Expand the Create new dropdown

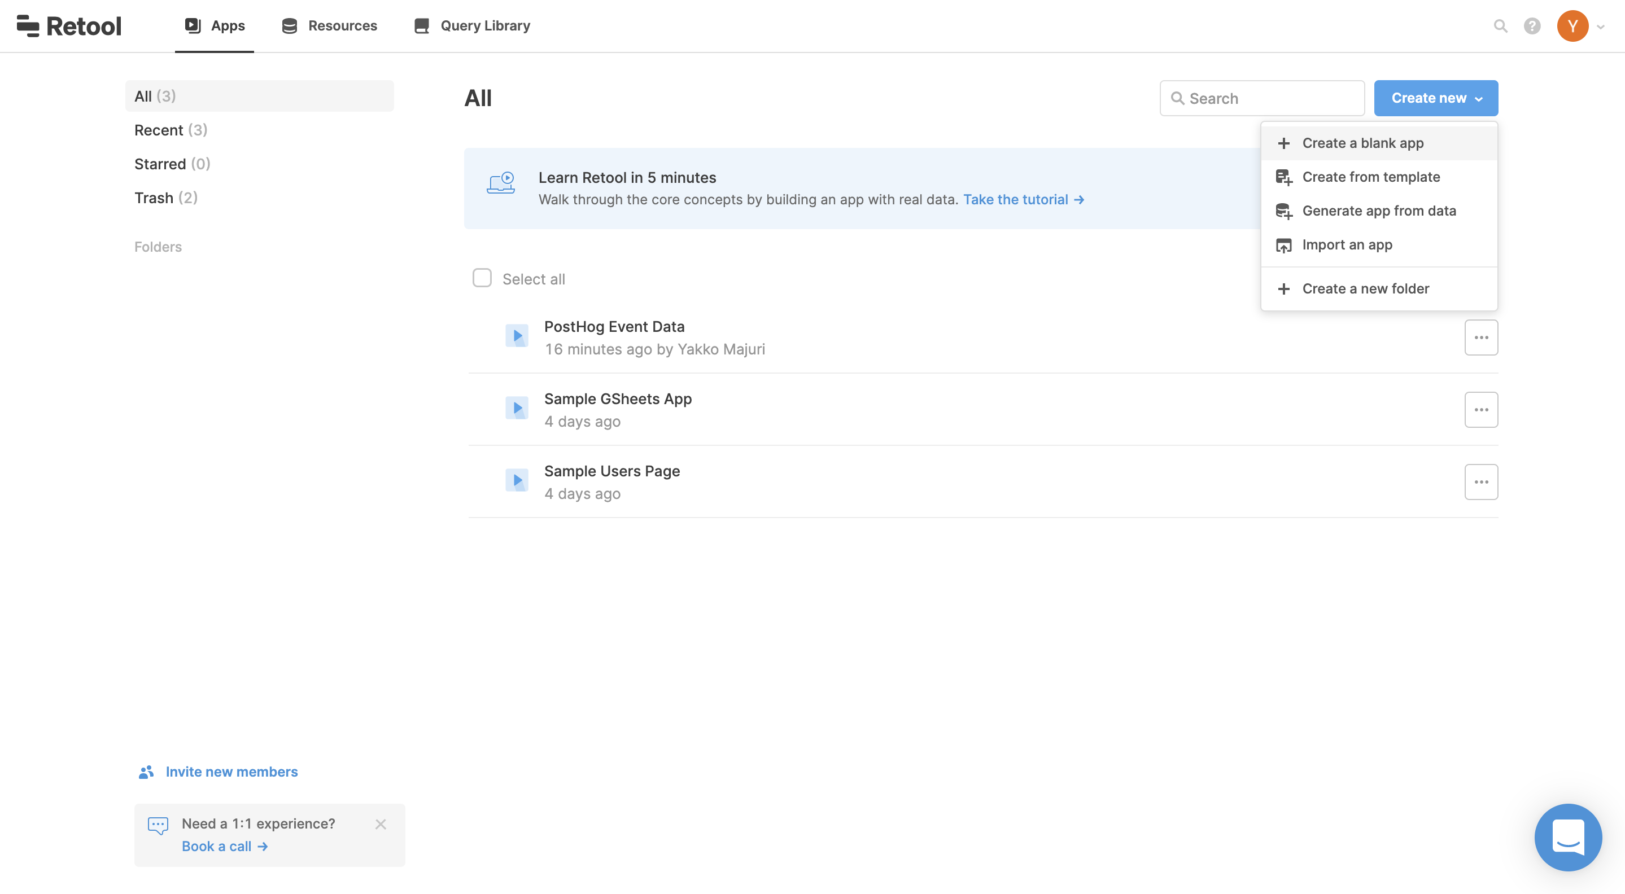1435,98
